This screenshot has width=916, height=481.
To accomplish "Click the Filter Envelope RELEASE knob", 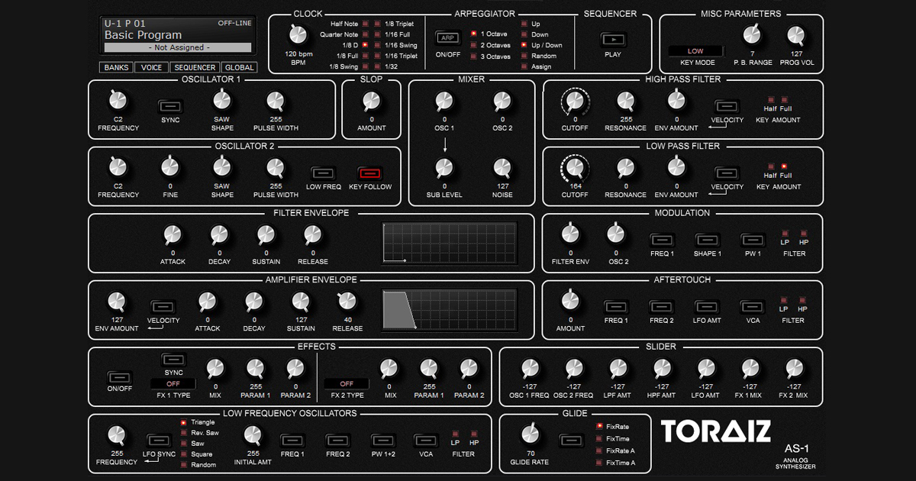I will (x=313, y=234).
